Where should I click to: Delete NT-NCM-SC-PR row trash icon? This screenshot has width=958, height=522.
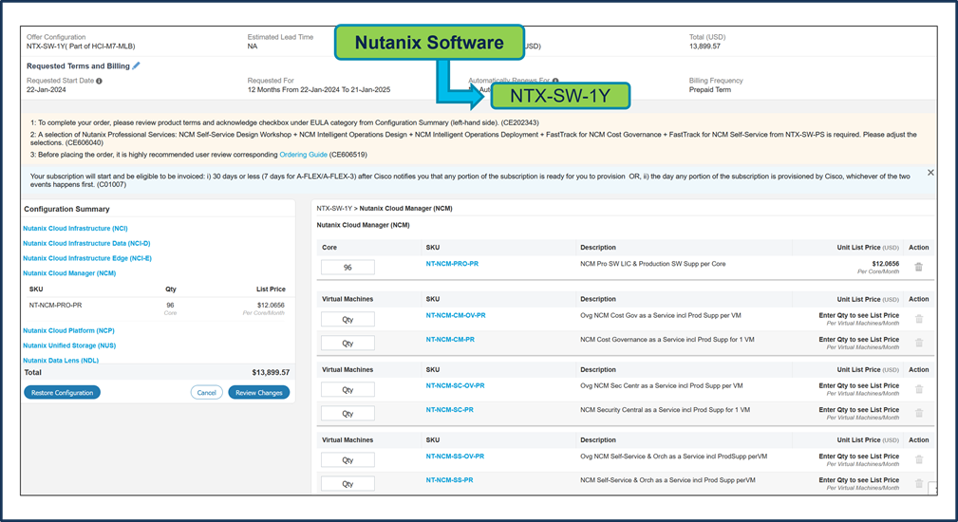click(919, 413)
